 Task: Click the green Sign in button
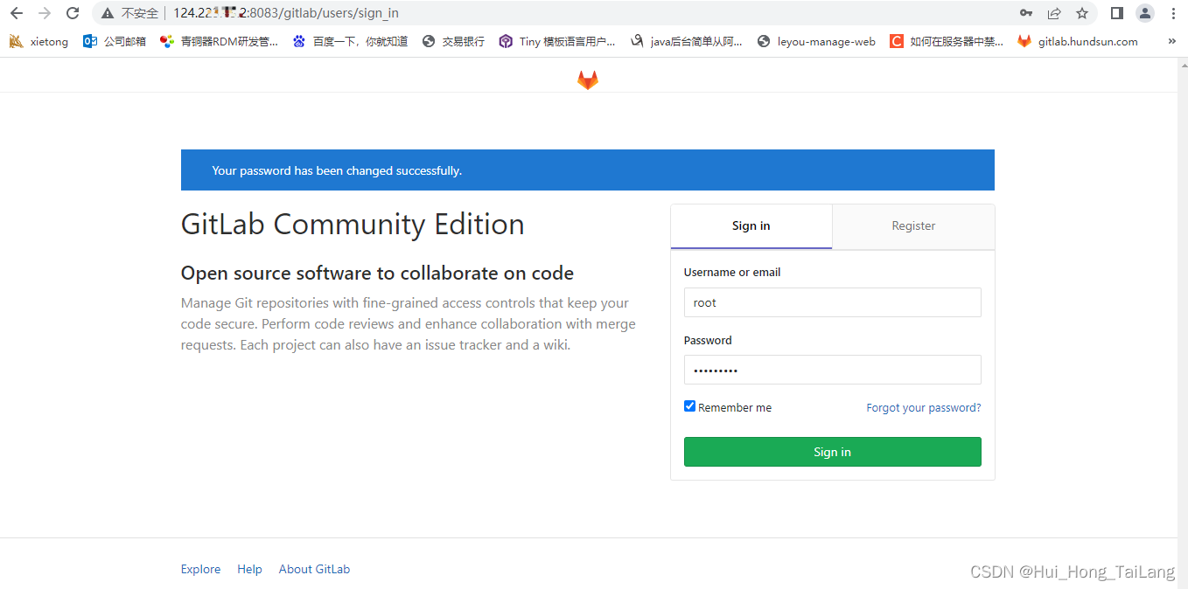pos(833,452)
